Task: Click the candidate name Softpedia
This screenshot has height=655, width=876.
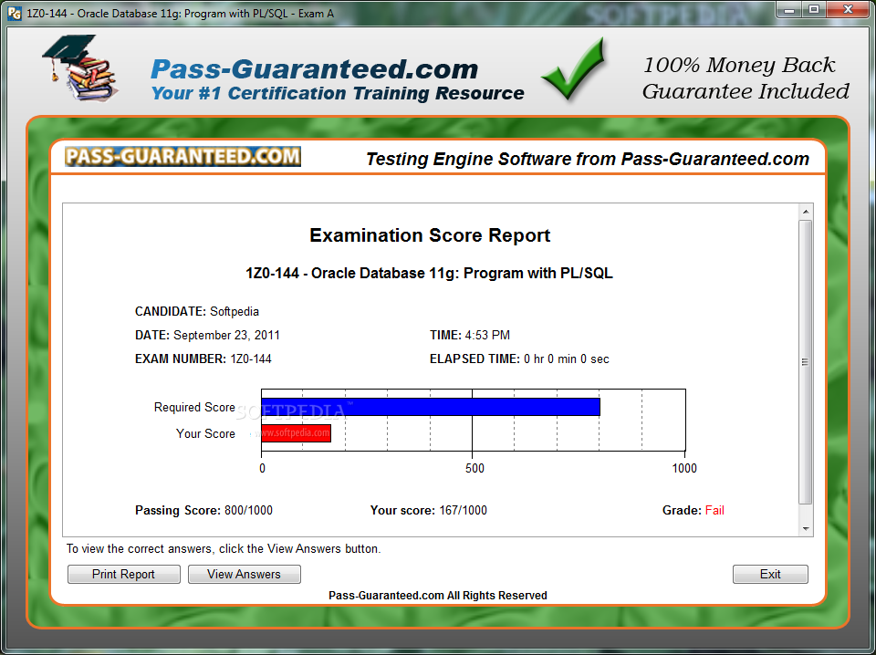Action: 235,312
